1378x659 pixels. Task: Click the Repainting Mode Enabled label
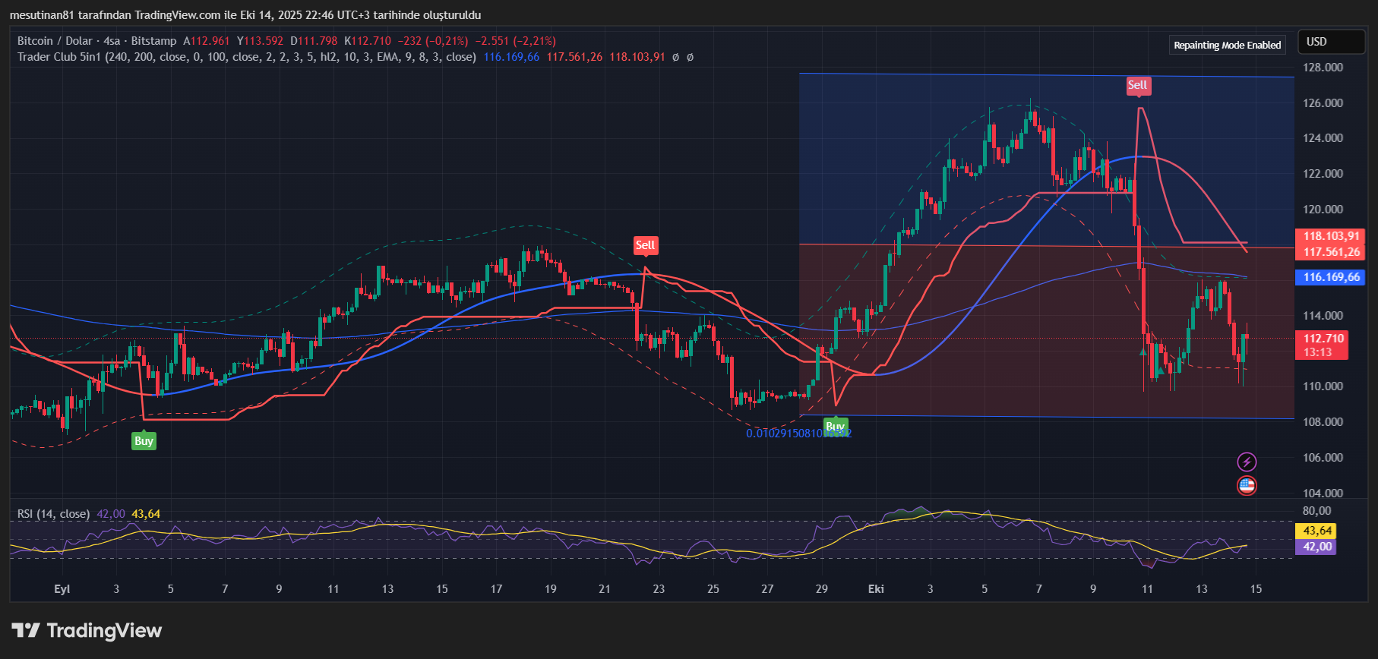[1227, 45]
